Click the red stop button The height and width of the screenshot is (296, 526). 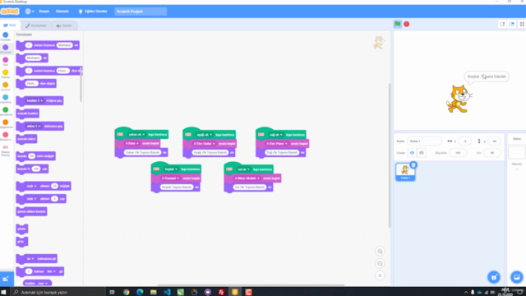[407, 24]
